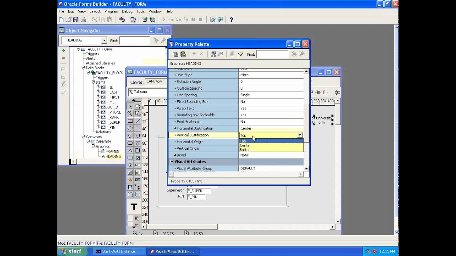The image size is (456, 256).
Task: Select the Rounded Rectangle tool
Action: (x=130, y=143)
